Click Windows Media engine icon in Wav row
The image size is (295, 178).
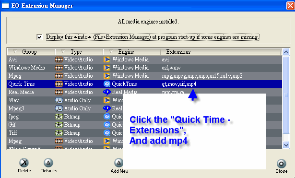pyautogui.click(x=107, y=100)
